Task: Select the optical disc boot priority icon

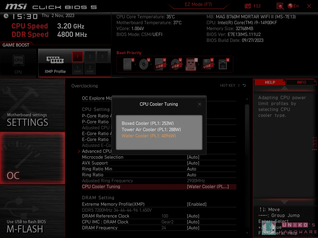Action: 144,64
